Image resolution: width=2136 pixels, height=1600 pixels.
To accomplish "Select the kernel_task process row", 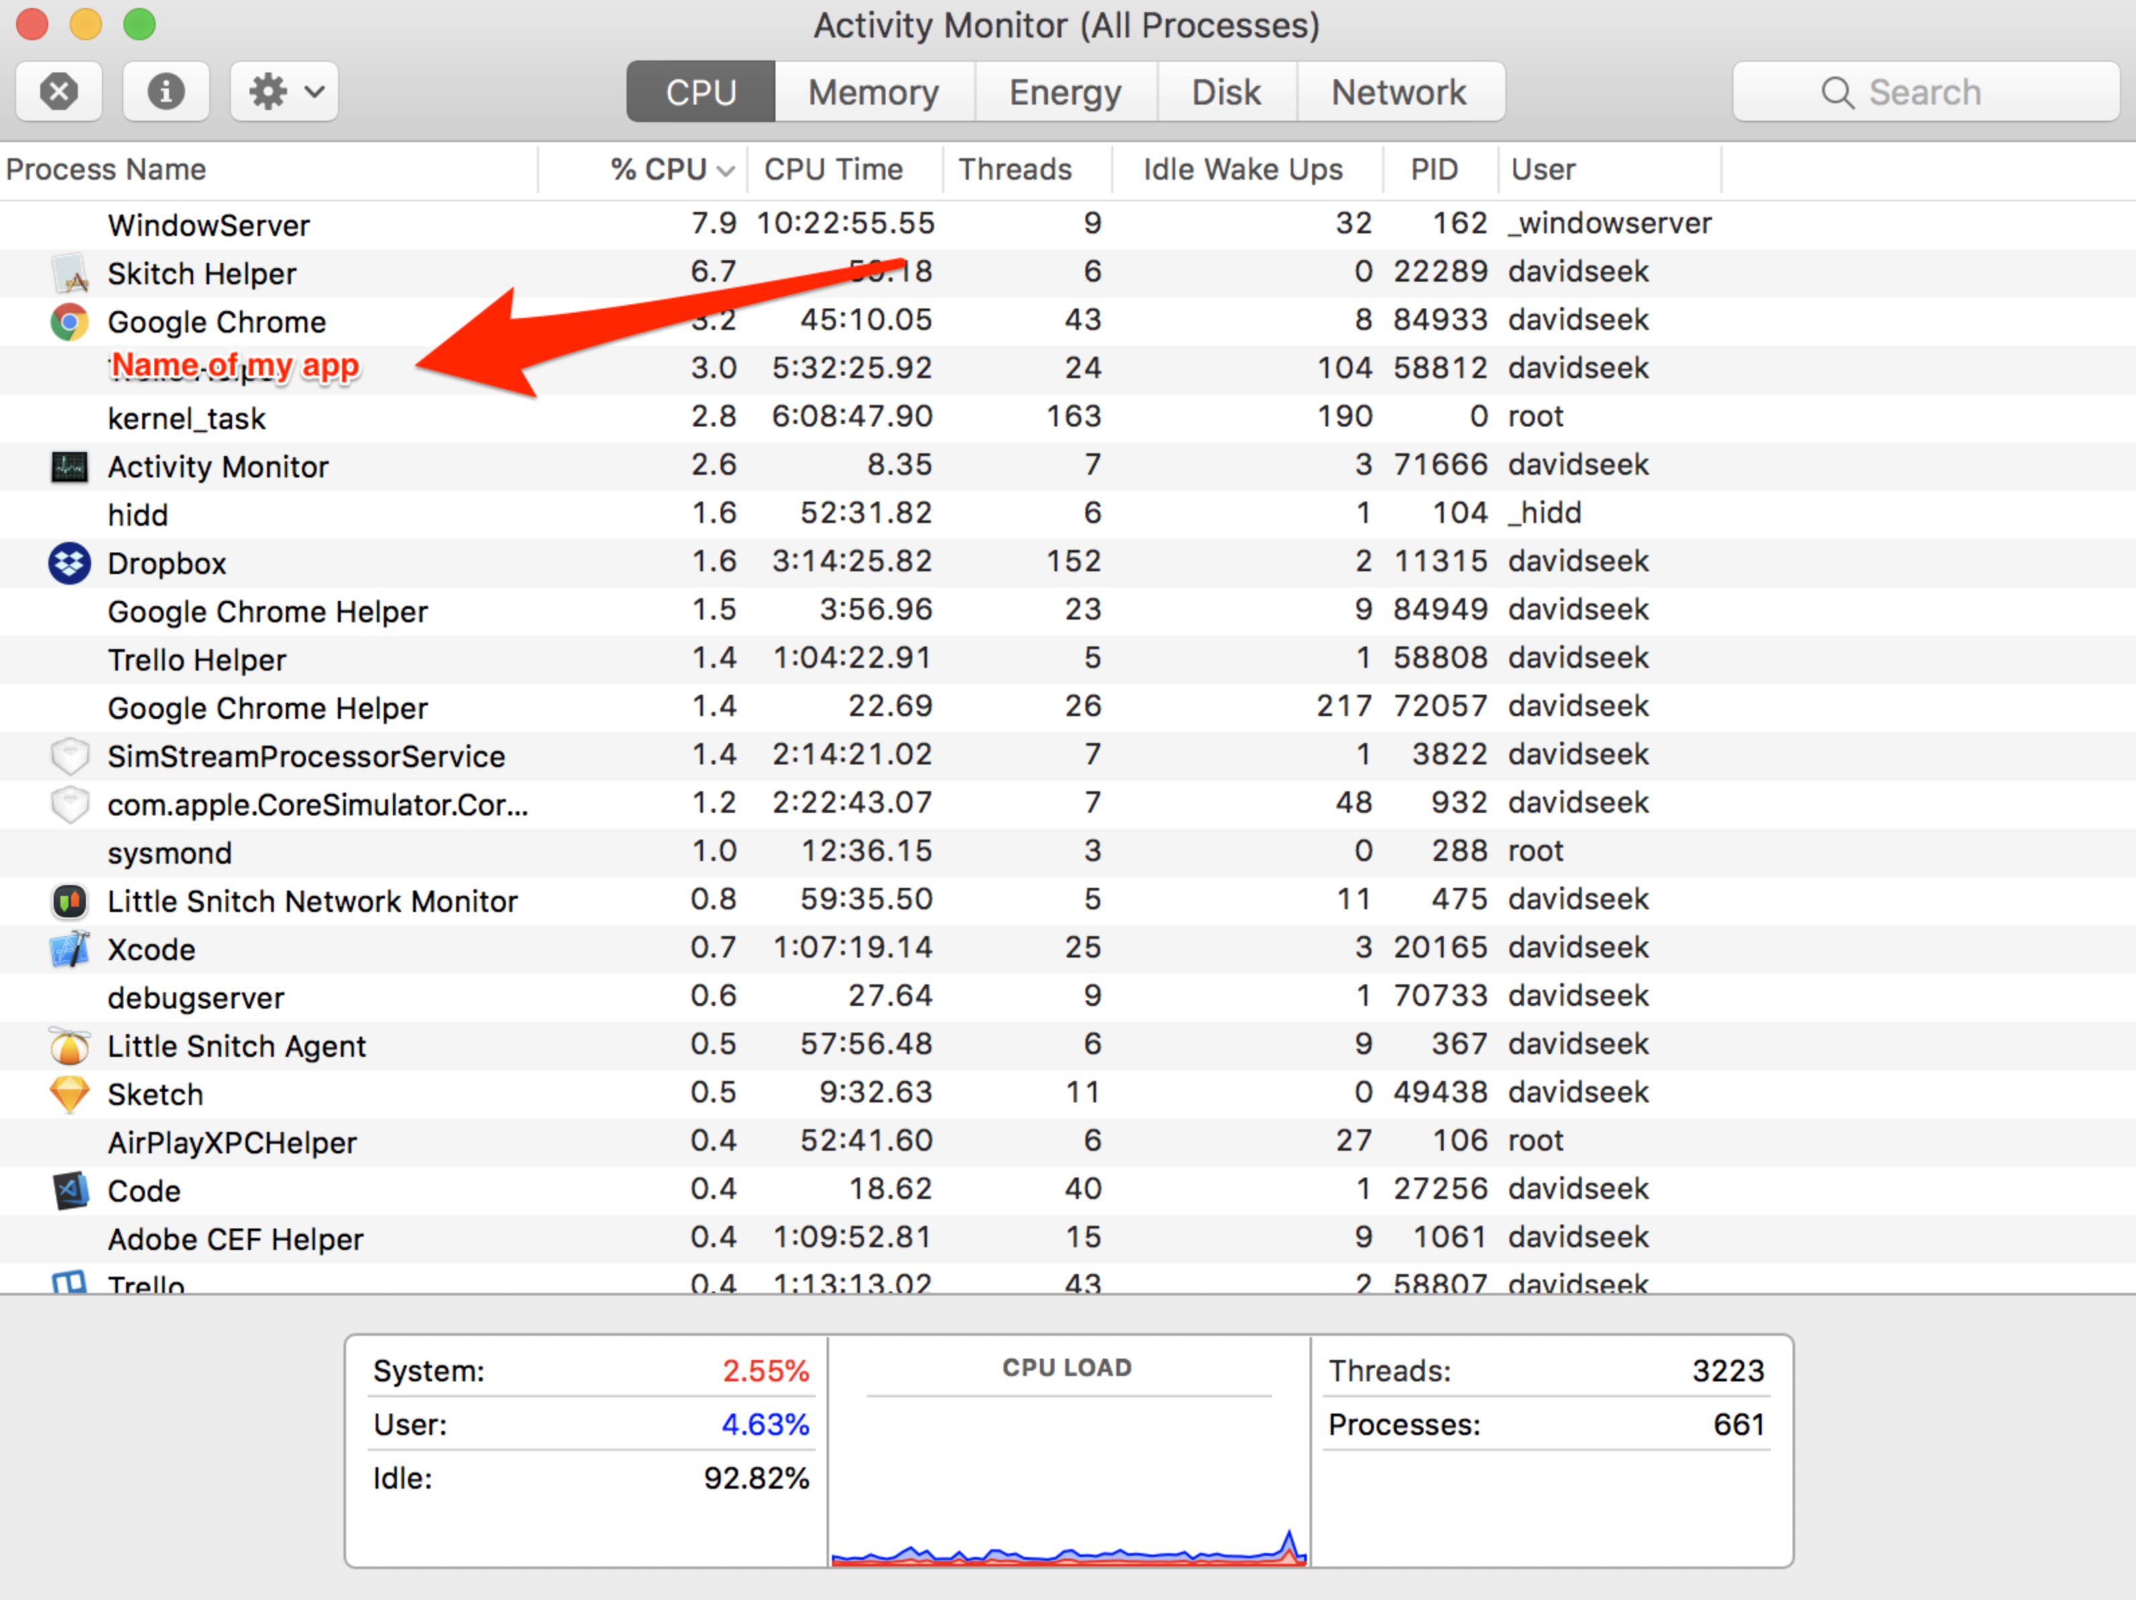I will click(x=1068, y=418).
